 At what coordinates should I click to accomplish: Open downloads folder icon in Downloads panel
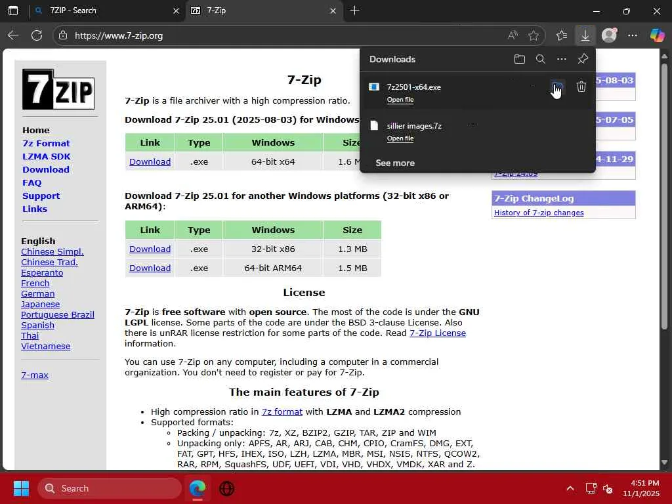520,59
